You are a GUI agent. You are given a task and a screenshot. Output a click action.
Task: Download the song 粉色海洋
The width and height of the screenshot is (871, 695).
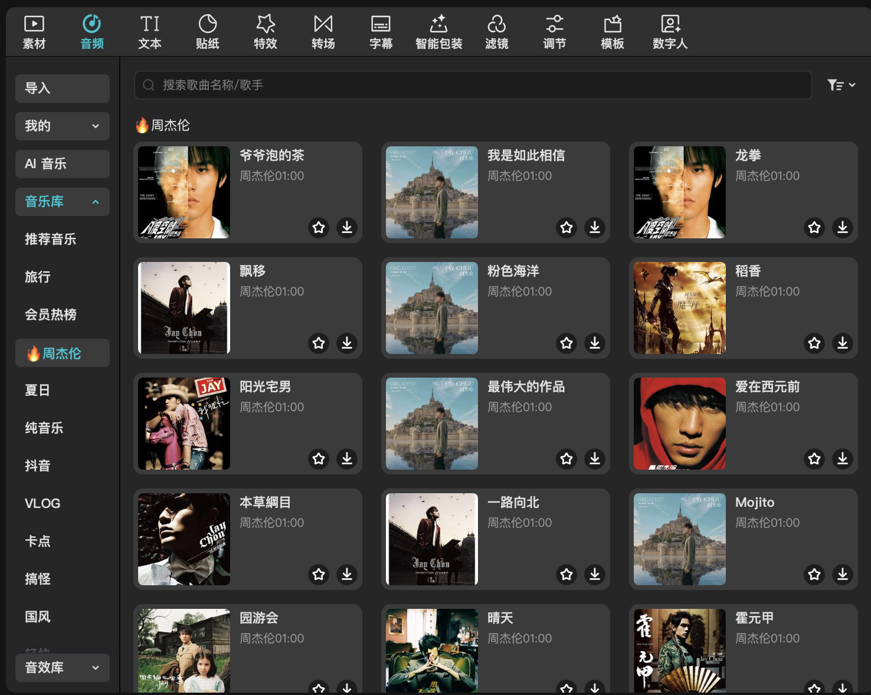(x=595, y=343)
